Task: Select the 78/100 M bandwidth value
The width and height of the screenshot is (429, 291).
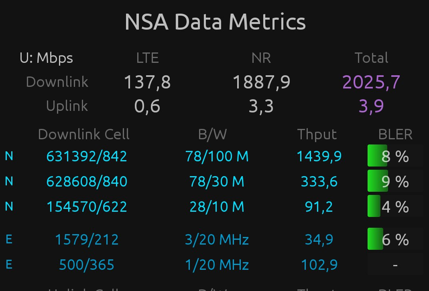Action: [217, 156]
